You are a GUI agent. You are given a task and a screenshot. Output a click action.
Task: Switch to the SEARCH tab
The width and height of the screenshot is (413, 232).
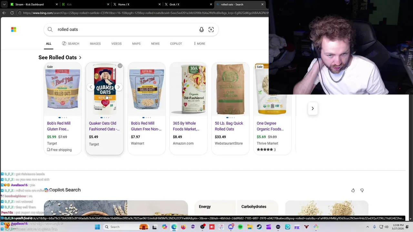point(70,43)
